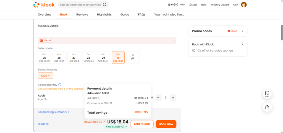Expand the 5% off promo banner
The width and height of the screenshot is (283, 133).
click(107, 40)
